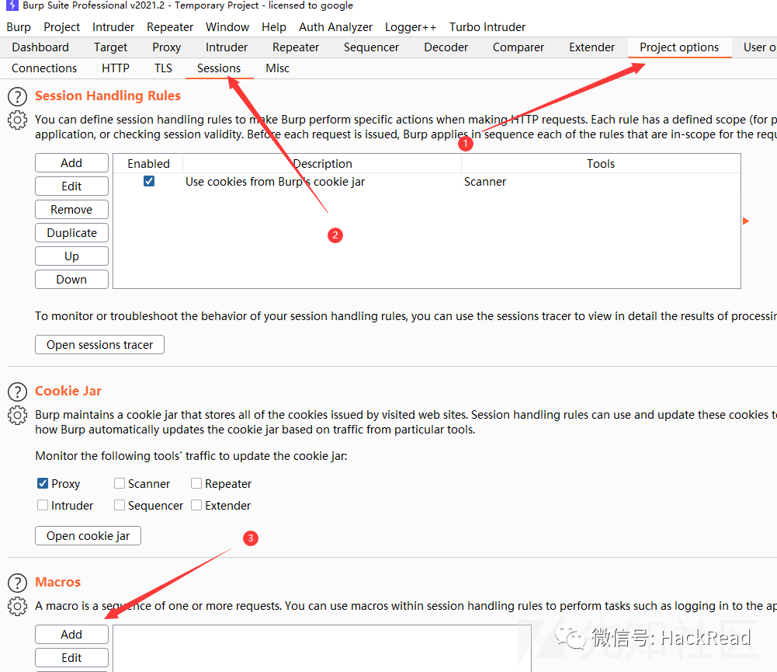Switch to the Proxy tab

coord(166,47)
